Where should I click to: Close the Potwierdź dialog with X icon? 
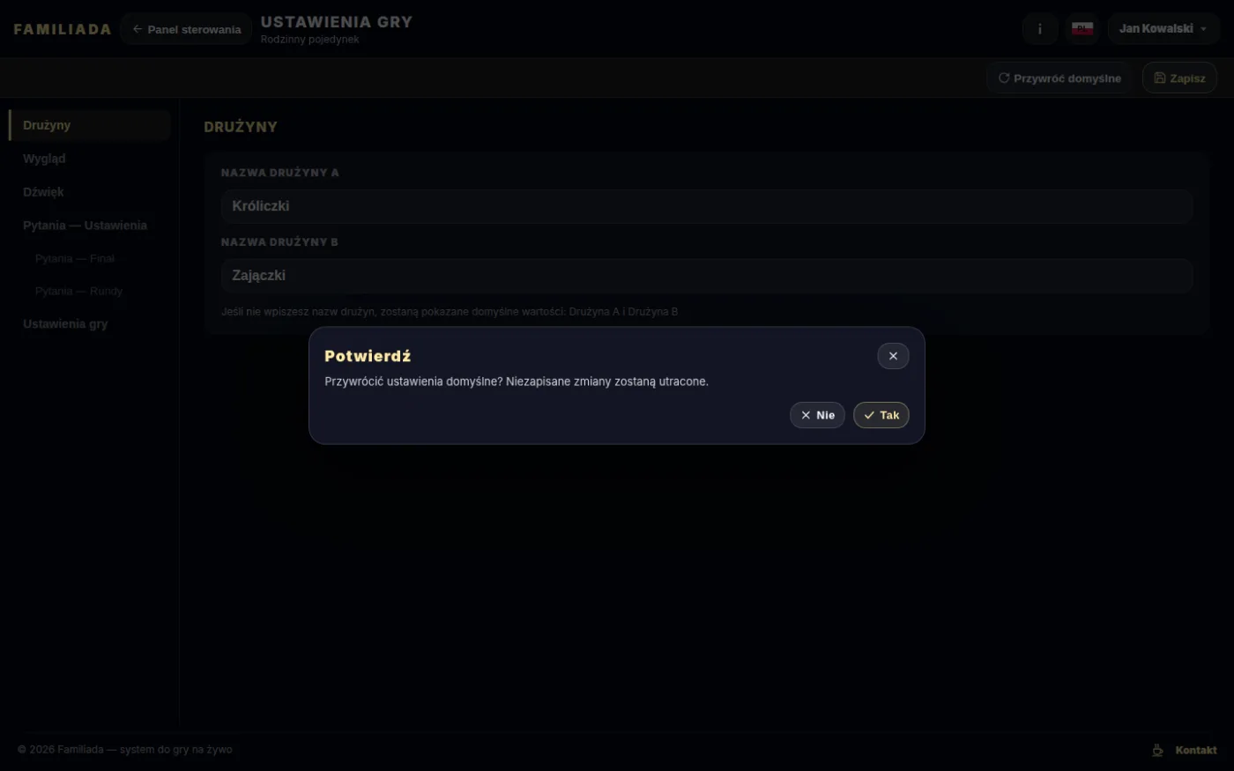893,356
